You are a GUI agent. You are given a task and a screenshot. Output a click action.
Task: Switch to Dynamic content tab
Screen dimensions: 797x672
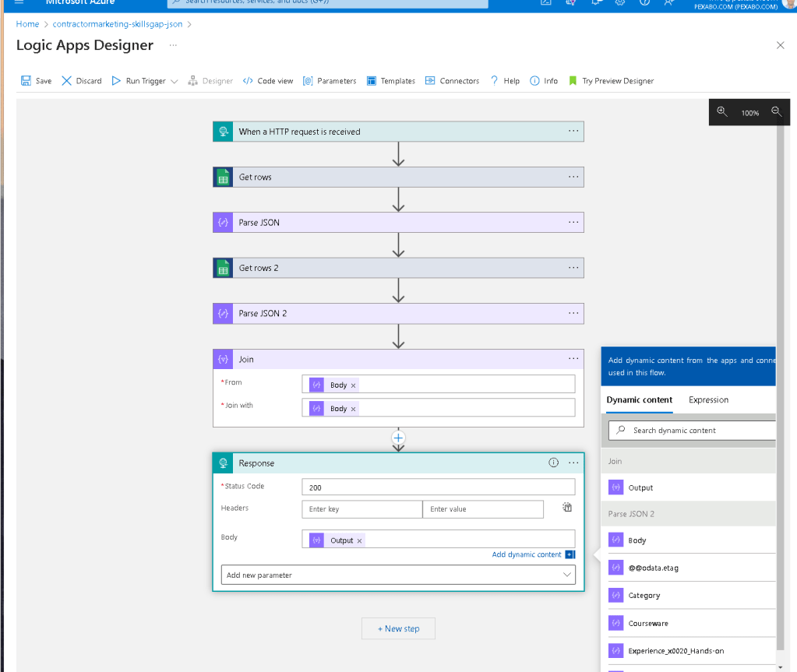[x=640, y=399]
